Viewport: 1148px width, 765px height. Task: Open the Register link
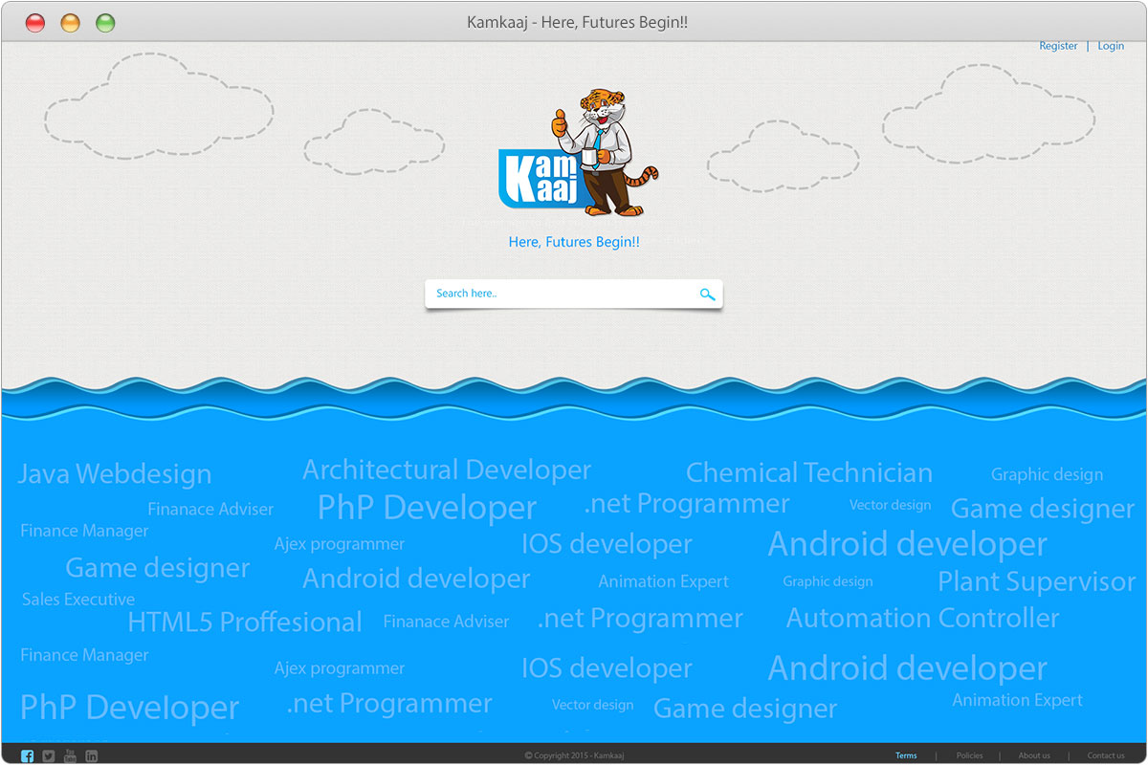[1058, 46]
